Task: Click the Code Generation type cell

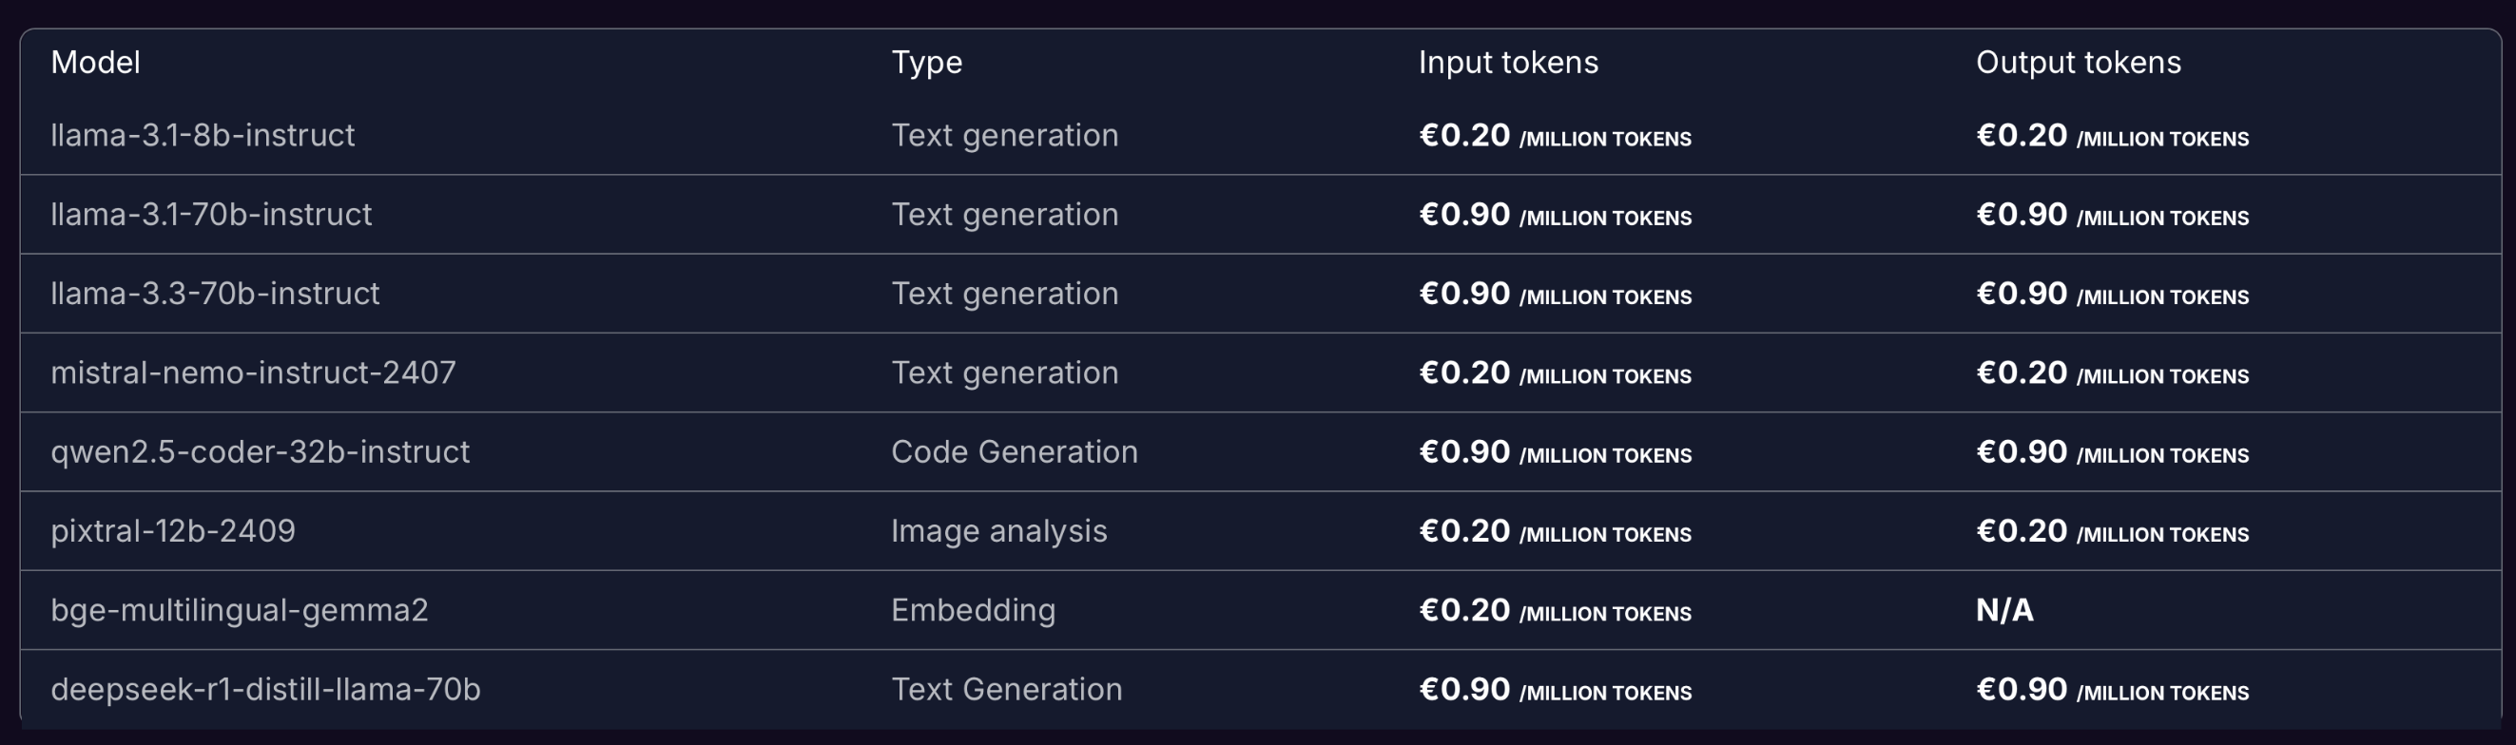Action: pos(1014,451)
